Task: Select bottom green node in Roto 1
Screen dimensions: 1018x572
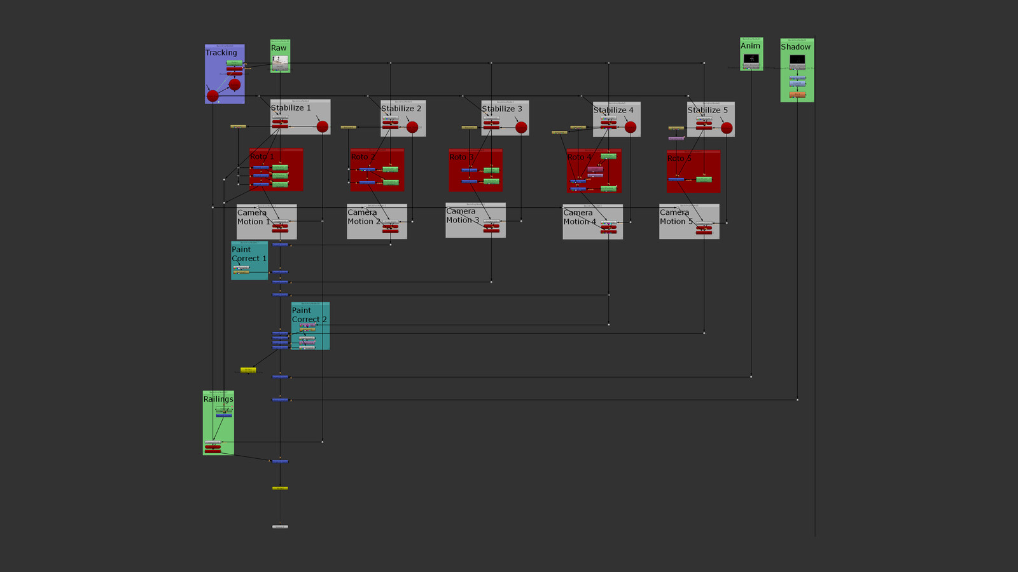Action: [x=280, y=184]
